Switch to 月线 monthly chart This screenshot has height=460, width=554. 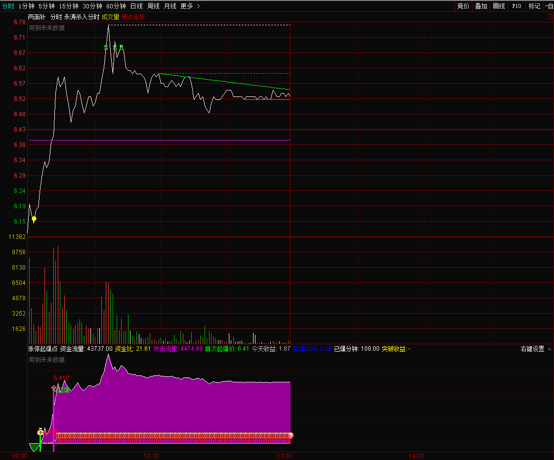170,6
